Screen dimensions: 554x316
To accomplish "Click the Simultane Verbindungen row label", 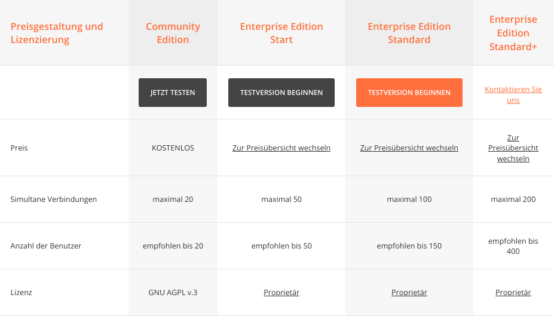I will tap(54, 200).
